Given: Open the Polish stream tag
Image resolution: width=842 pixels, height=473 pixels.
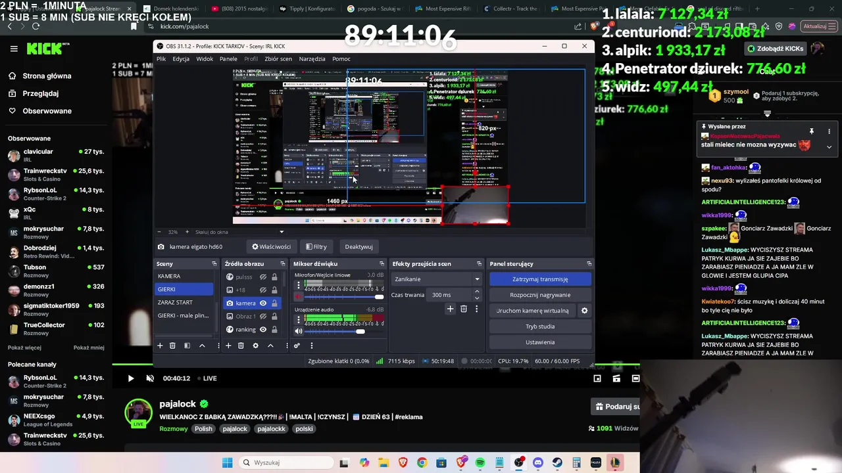Looking at the screenshot, I should [x=203, y=429].
